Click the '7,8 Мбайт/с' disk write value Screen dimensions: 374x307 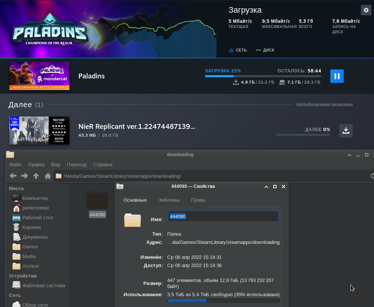346,21
